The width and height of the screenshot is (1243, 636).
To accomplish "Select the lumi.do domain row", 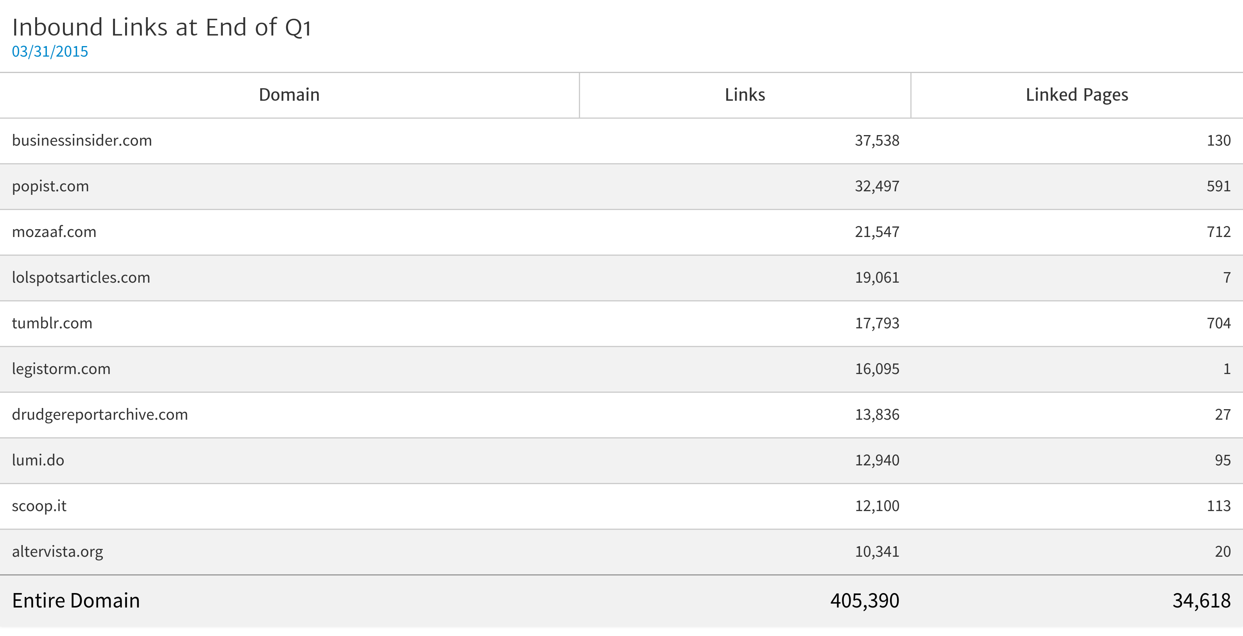I will click(x=38, y=460).
